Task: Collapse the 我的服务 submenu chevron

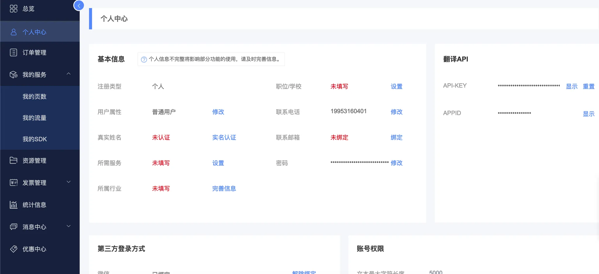Action: click(x=69, y=73)
